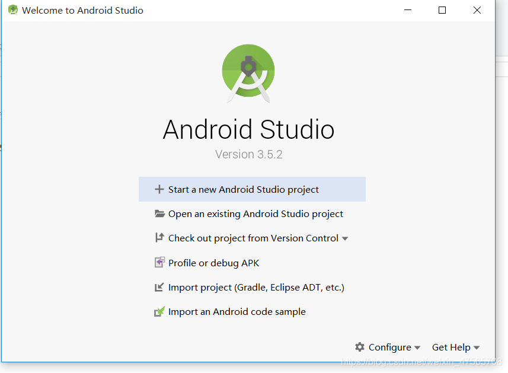Select Profile or debug APK
This screenshot has width=508, height=373.
click(x=252, y=263)
